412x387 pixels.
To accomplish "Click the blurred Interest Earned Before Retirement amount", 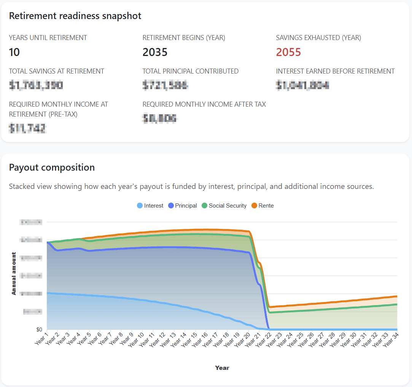I will coord(302,85).
